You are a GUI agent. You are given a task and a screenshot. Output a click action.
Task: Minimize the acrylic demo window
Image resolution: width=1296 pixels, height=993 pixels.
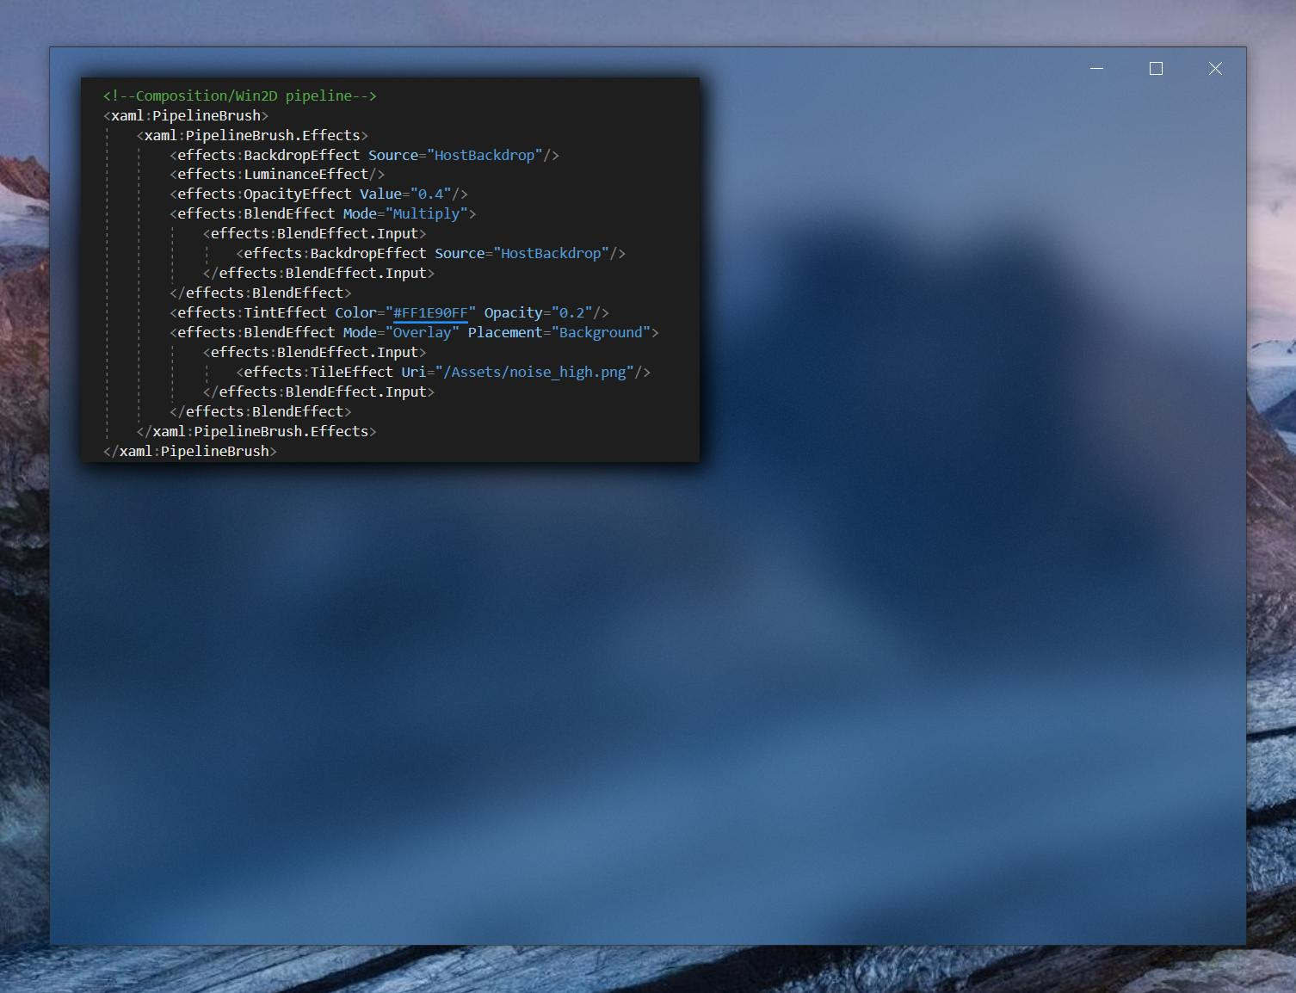[1096, 69]
